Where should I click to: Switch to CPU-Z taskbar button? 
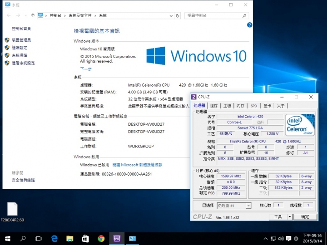[117, 239]
